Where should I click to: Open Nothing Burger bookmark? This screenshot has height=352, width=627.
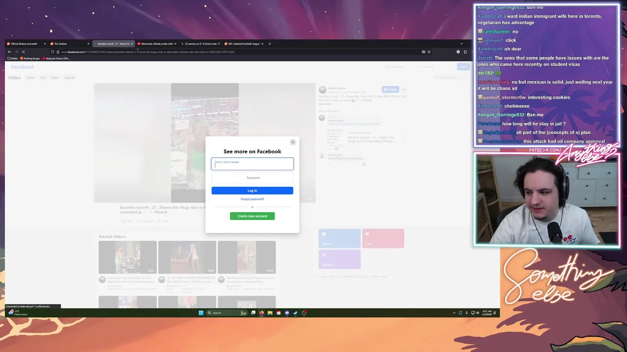point(30,58)
